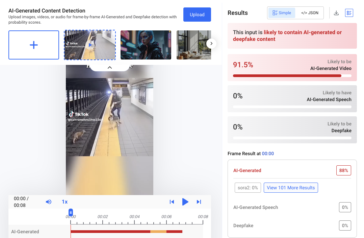Play the video
This screenshot has height=238, width=364.
(x=185, y=202)
